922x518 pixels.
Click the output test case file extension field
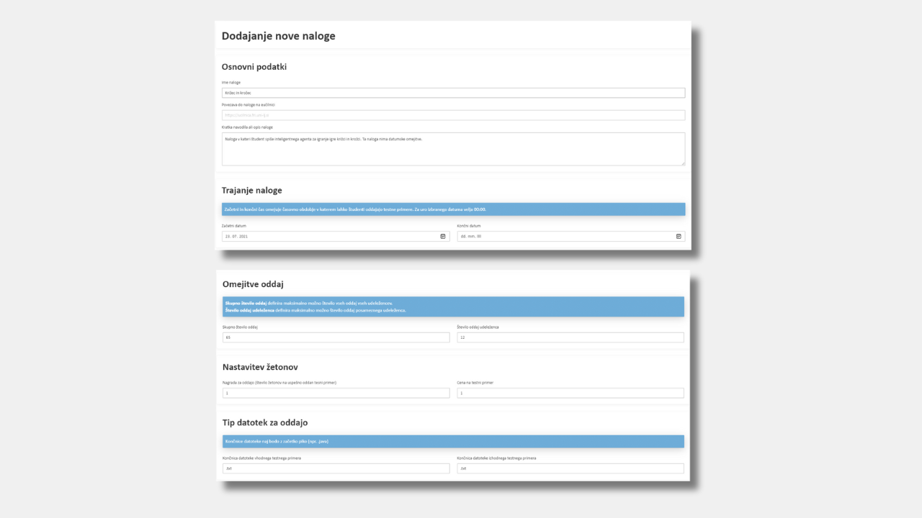click(570, 468)
